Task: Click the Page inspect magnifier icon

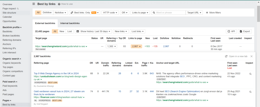Action: pyautogui.click(x=18, y=9)
